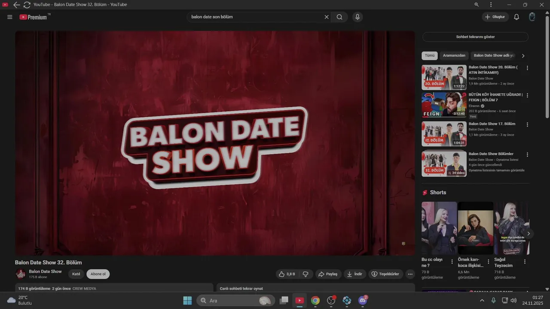
Task: Open Discord from taskbar
Action: pos(363,300)
